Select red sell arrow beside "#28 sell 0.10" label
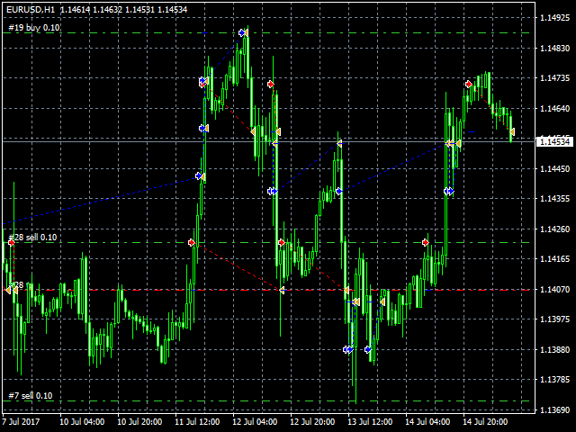This screenshot has width=576, height=432. (12, 242)
